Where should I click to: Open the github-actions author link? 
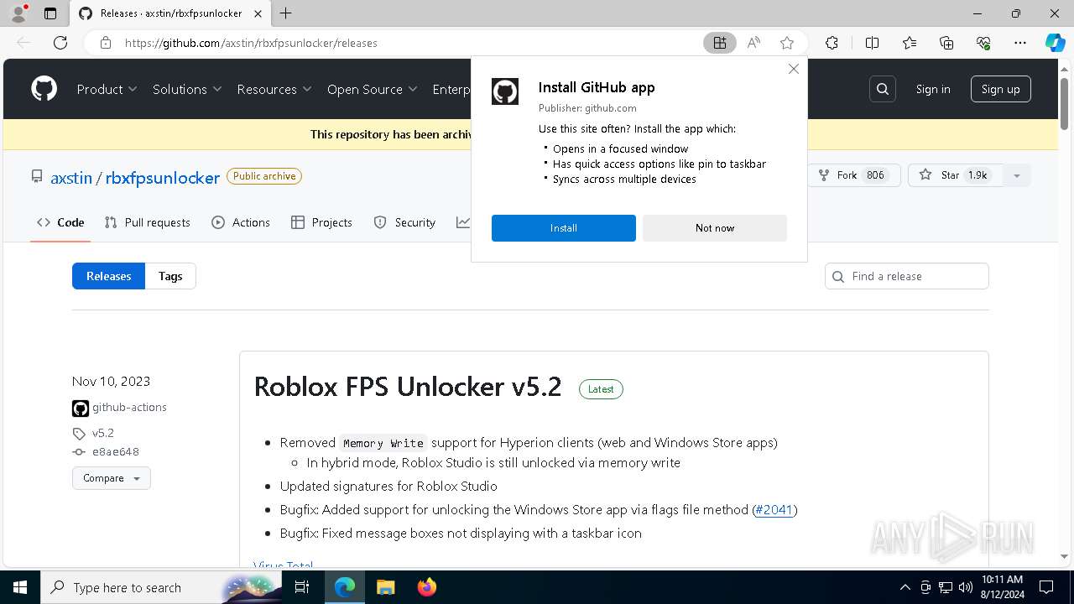tap(129, 408)
